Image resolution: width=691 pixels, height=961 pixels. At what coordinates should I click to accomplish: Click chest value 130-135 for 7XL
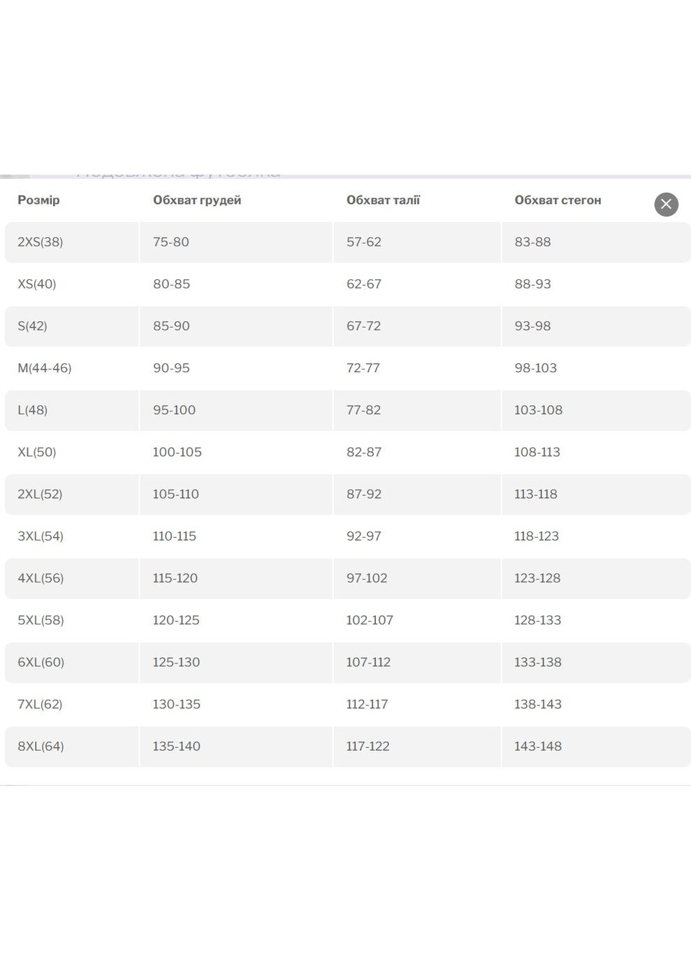tap(176, 704)
